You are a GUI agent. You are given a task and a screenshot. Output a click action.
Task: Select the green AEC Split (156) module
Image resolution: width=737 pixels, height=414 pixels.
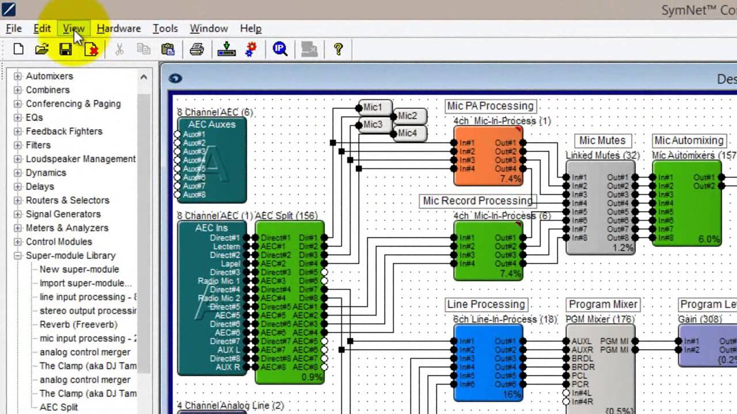tap(290, 302)
